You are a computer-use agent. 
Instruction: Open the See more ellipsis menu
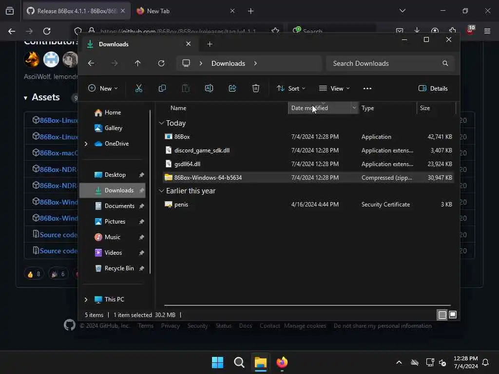pos(367,89)
